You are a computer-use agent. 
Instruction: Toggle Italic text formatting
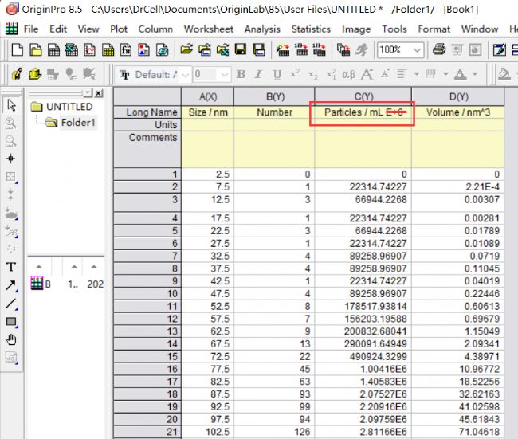pyautogui.click(x=257, y=75)
